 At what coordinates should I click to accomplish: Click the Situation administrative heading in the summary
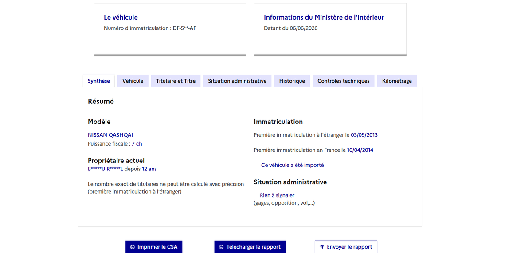coord(290,182)
